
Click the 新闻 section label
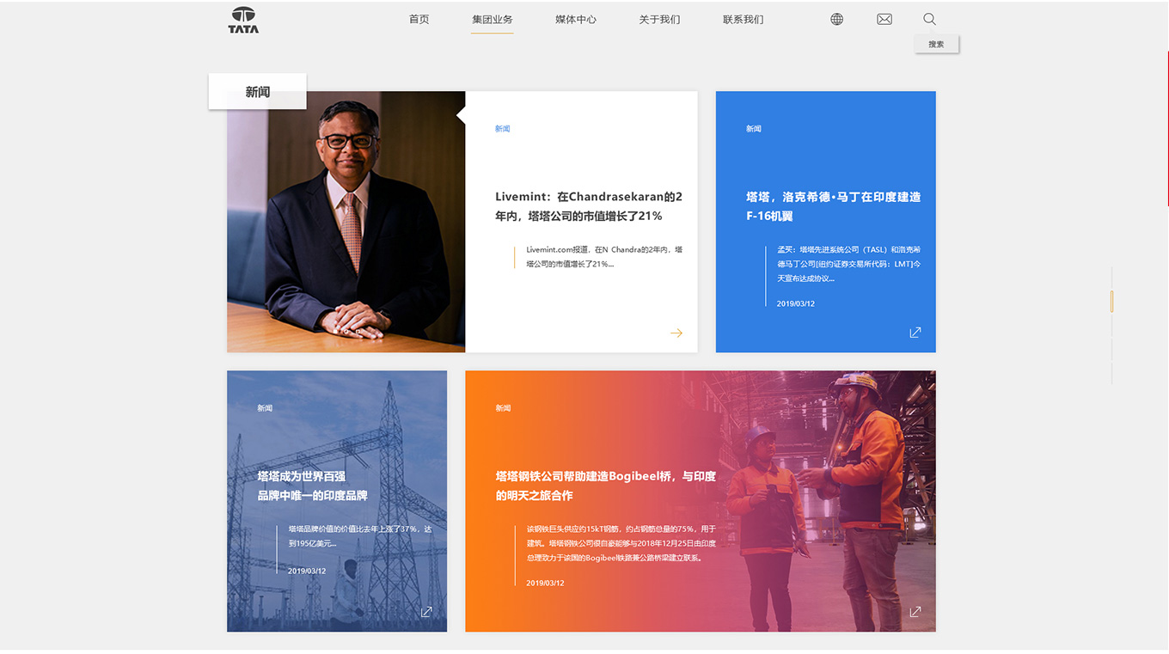click(258, 91)
